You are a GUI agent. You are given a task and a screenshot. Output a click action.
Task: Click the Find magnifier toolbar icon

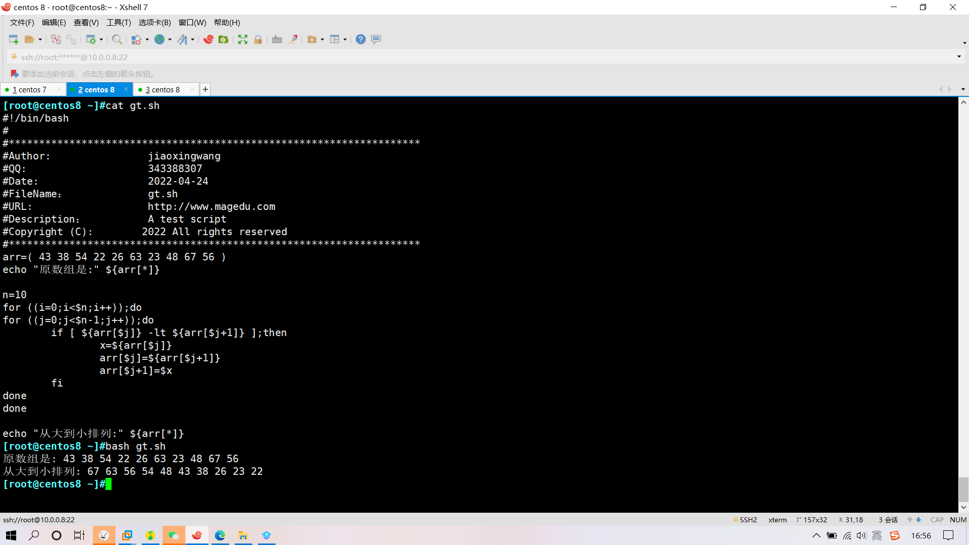[x=117, y=39]
